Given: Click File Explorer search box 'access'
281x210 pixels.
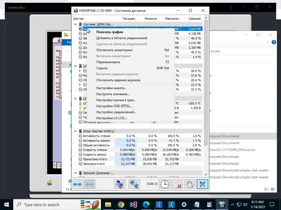Looking at the screenshot, I should click(241, 51).
